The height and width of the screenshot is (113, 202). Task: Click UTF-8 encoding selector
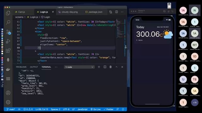[66, 109]
